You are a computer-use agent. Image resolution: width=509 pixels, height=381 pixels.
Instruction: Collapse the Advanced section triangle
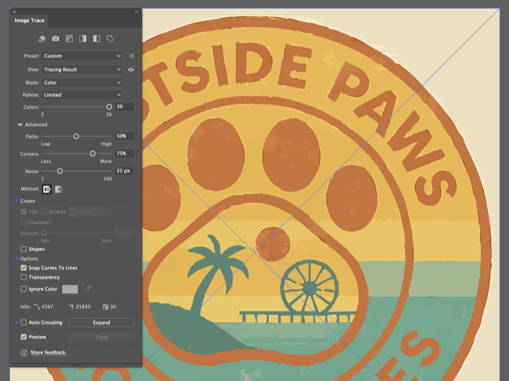(x=20, y=124)
